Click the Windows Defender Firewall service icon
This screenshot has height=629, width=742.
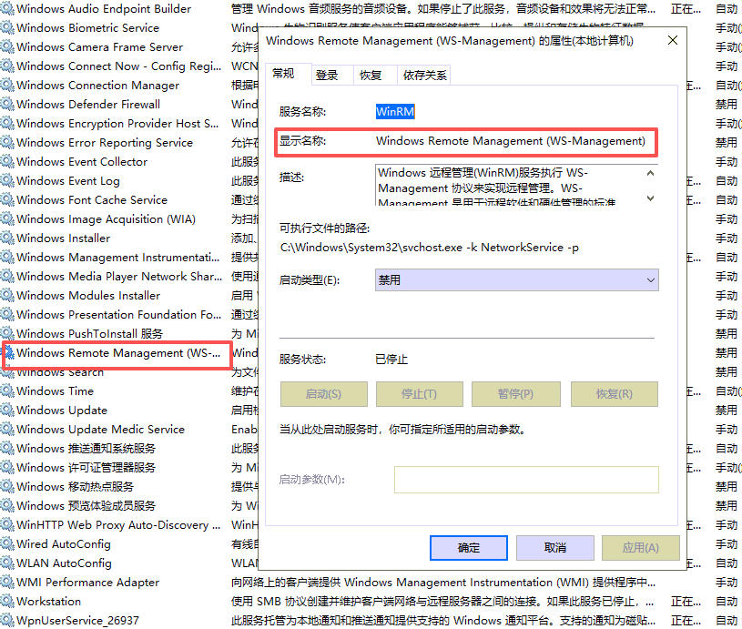pyautogui.click(x=7, y=105)
